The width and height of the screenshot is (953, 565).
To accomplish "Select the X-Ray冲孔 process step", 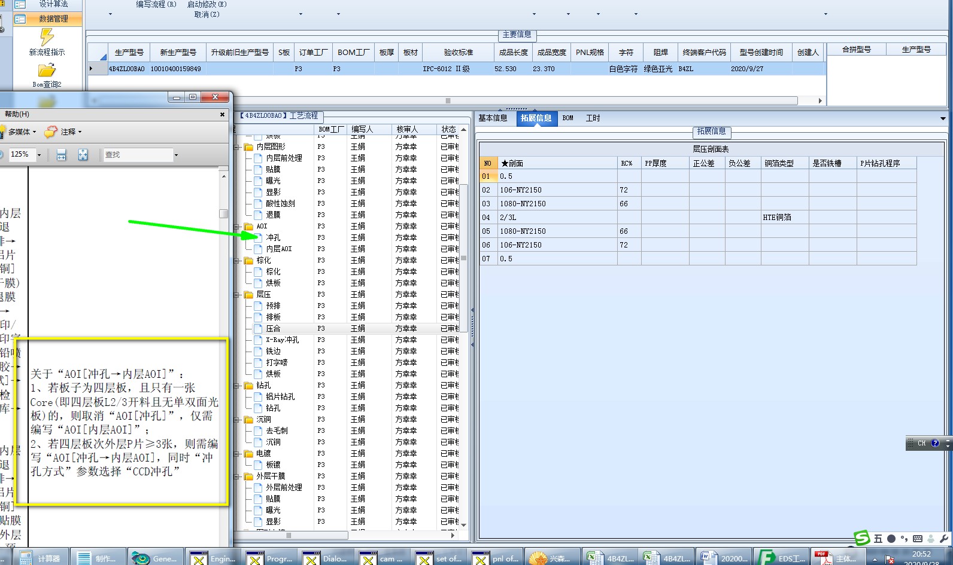I will coord(283,340).
